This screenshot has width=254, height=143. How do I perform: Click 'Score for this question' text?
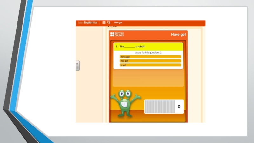(x=148, y=52)
